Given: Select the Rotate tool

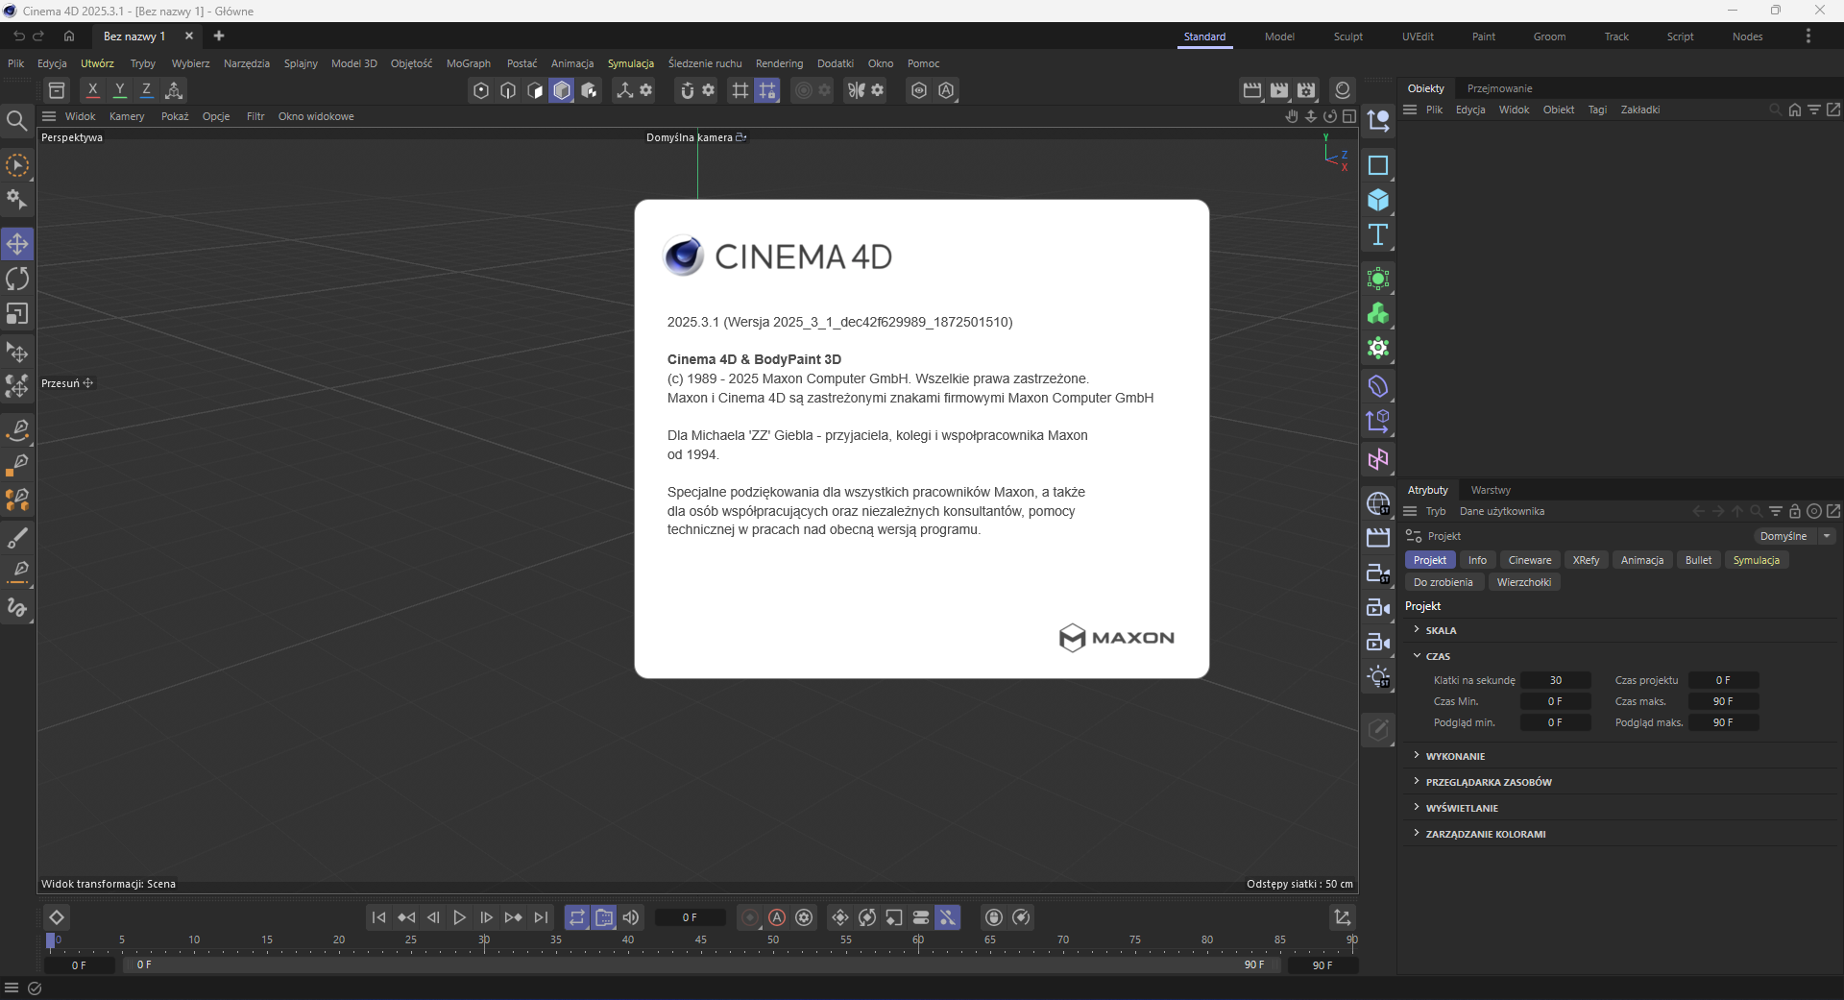Looking at the screenshot, I should pos(17,279).
